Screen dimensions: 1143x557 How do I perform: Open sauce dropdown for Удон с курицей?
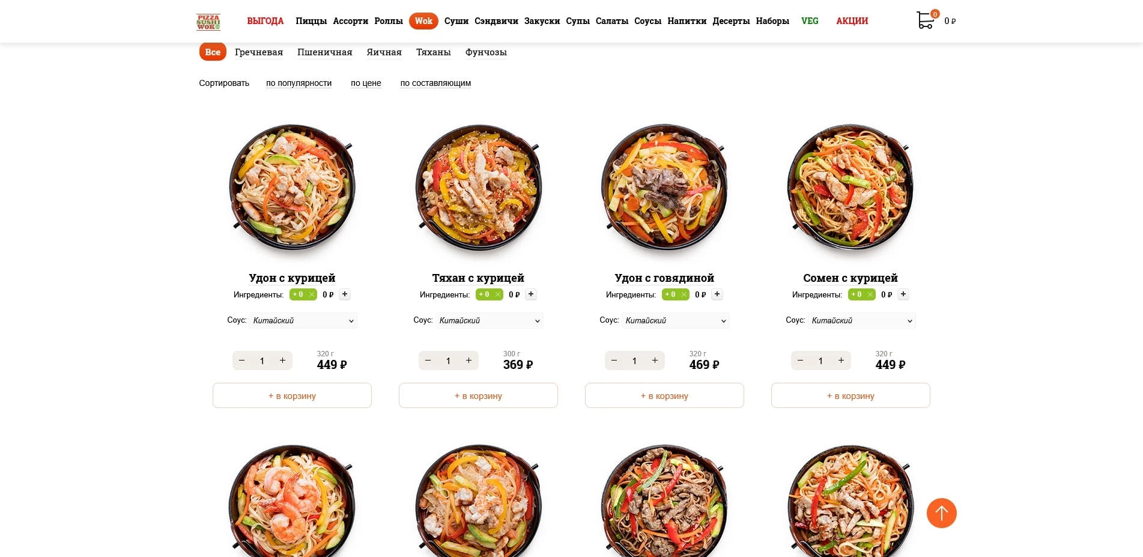coord(303,321)
